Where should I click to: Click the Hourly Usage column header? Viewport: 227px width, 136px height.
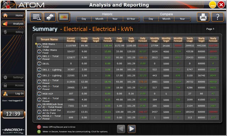tap(84, 39)
